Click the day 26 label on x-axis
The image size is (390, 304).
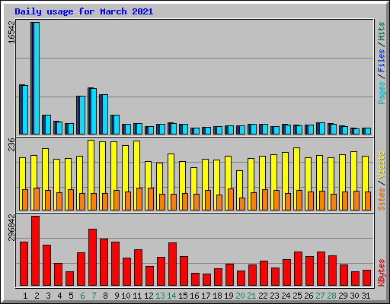(x=308, y=296)
